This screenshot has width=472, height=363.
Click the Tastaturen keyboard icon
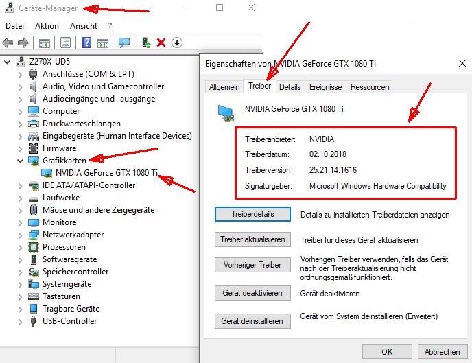point(34,296)
